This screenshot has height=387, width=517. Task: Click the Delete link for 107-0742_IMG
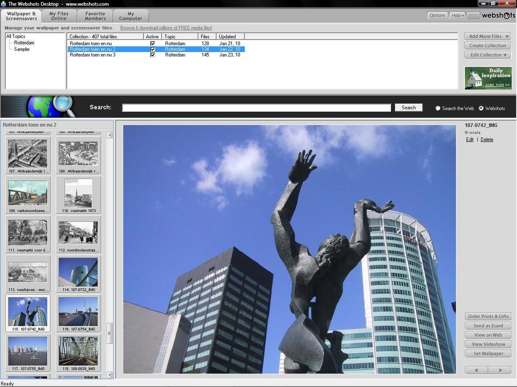pyautogui.click(x=486, y=139)
